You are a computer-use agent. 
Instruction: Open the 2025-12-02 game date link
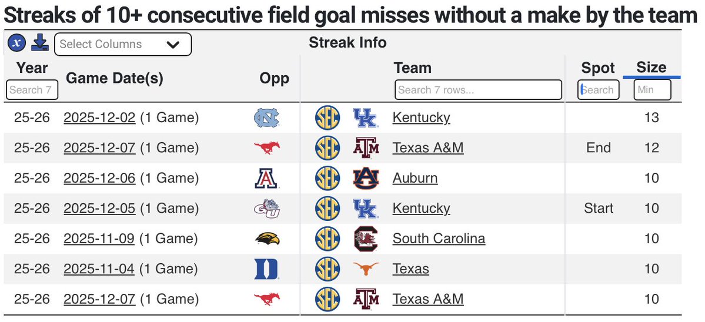coord(99,118)
